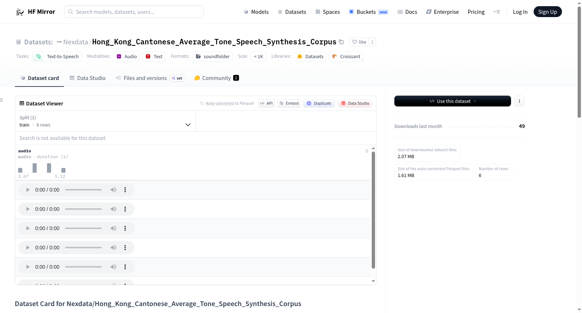Open more options for the second audio row
Viewport: 582px width, 313px height.
pyautogui.click(x=125, y=209)
